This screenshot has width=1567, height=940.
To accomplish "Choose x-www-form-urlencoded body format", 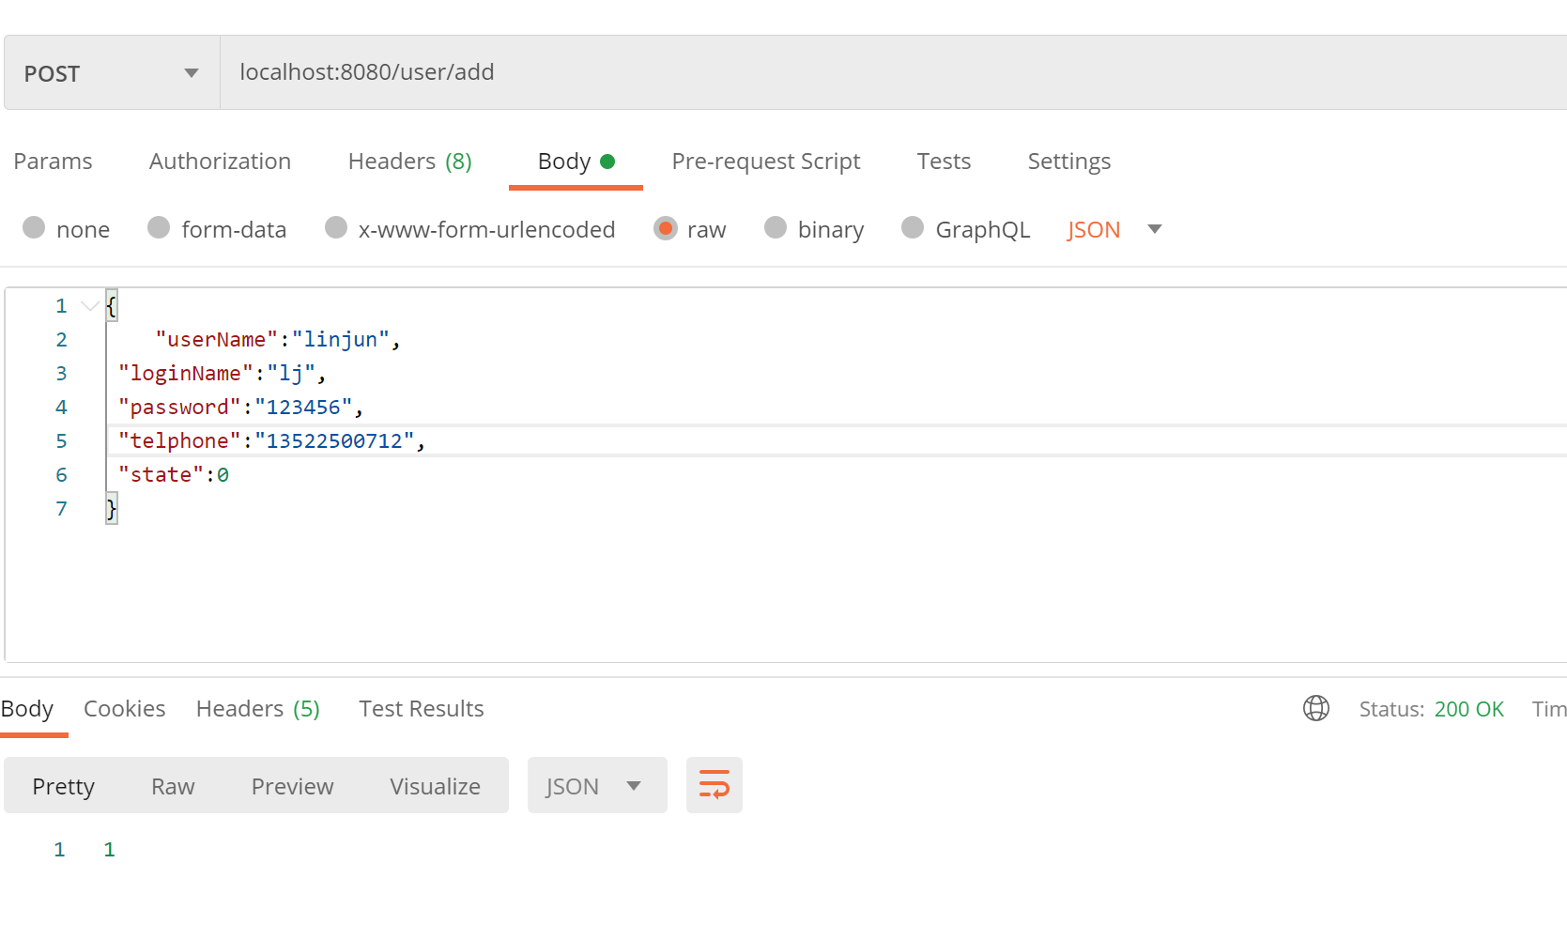I will pos(487,228).
